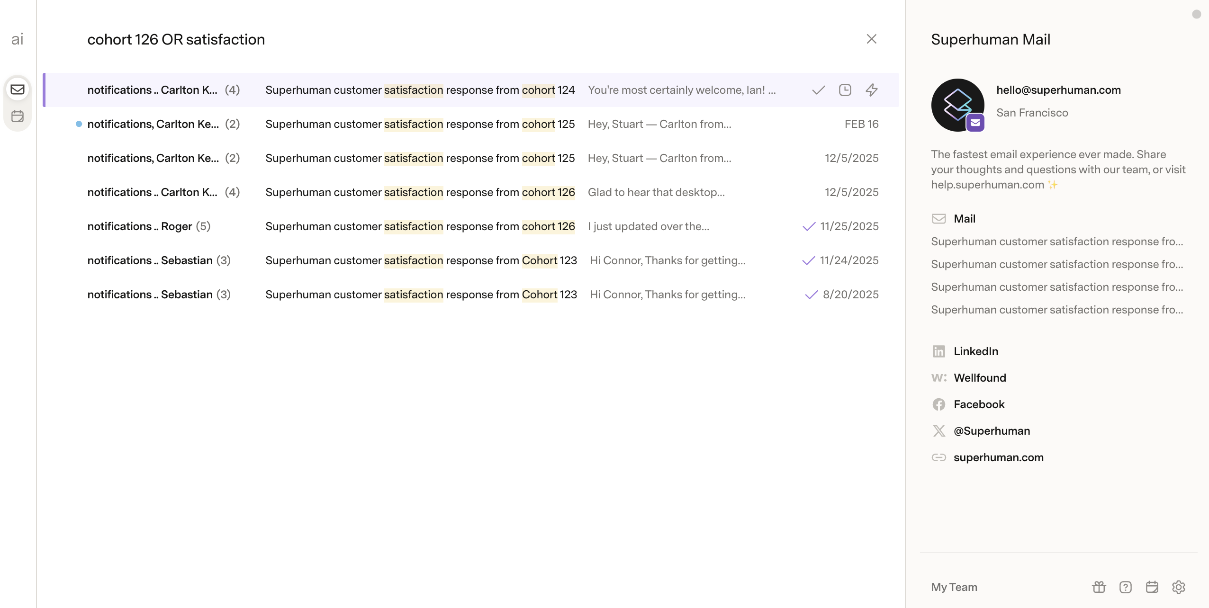Open the LinkedIn profile link
The width and height of the screenshot is (1209, 608).
coord(976,351)
